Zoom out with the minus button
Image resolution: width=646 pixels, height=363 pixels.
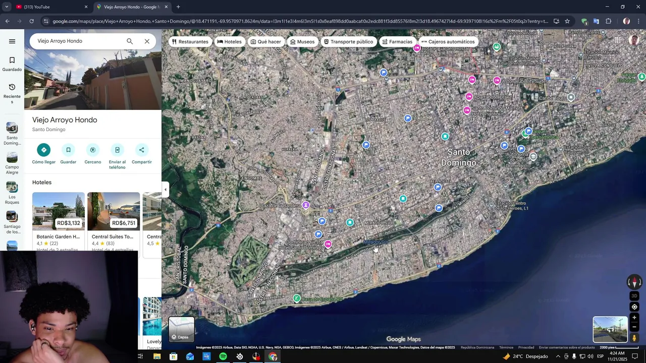pyautogui.click(x=634, y=327)
